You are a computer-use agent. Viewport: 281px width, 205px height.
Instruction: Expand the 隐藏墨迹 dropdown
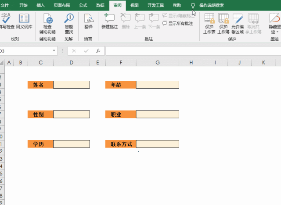pyautogui.click(x=274, y=32)
